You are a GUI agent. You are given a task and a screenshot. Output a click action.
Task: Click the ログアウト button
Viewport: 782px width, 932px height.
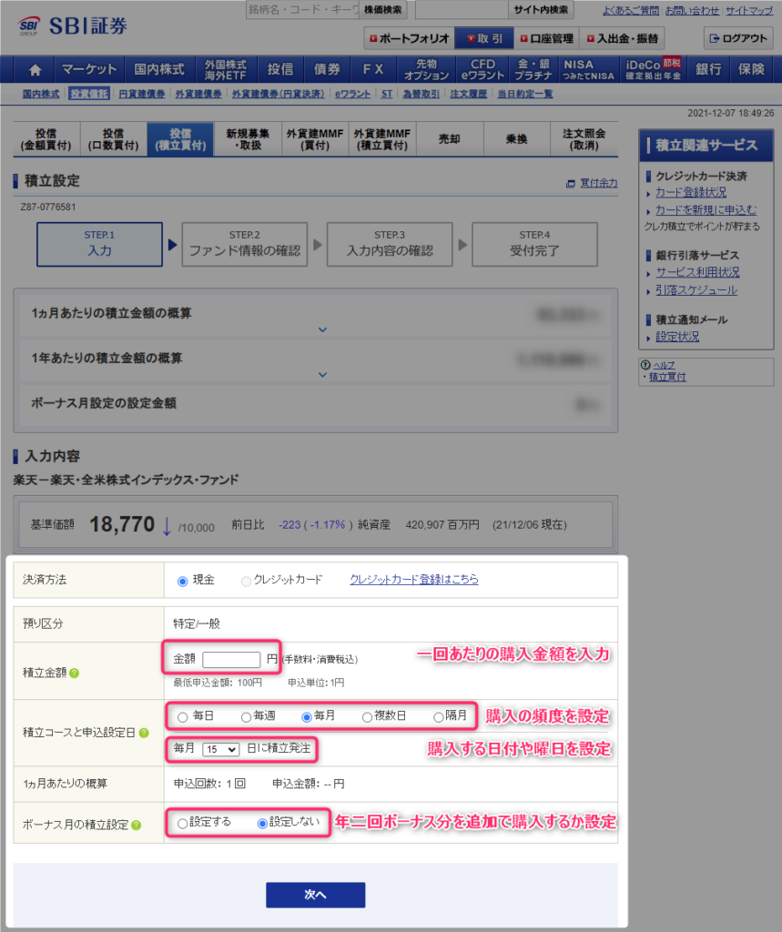738,38
